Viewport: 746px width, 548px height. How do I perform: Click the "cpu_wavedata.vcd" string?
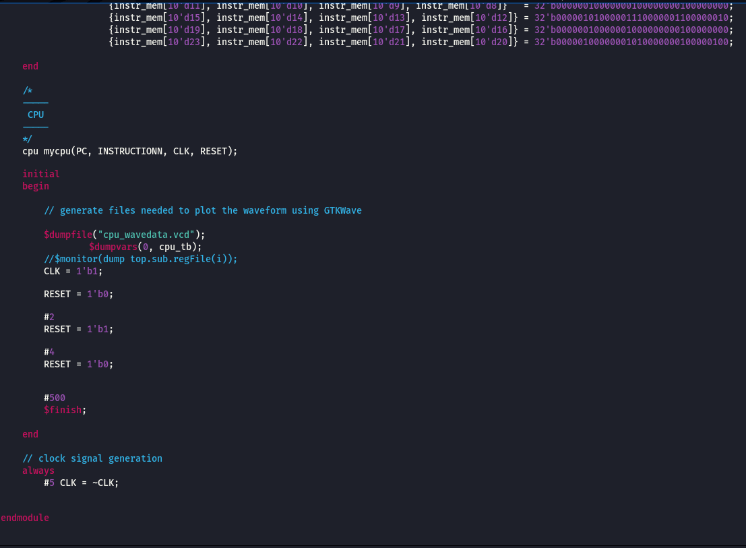tap(146, 235)
